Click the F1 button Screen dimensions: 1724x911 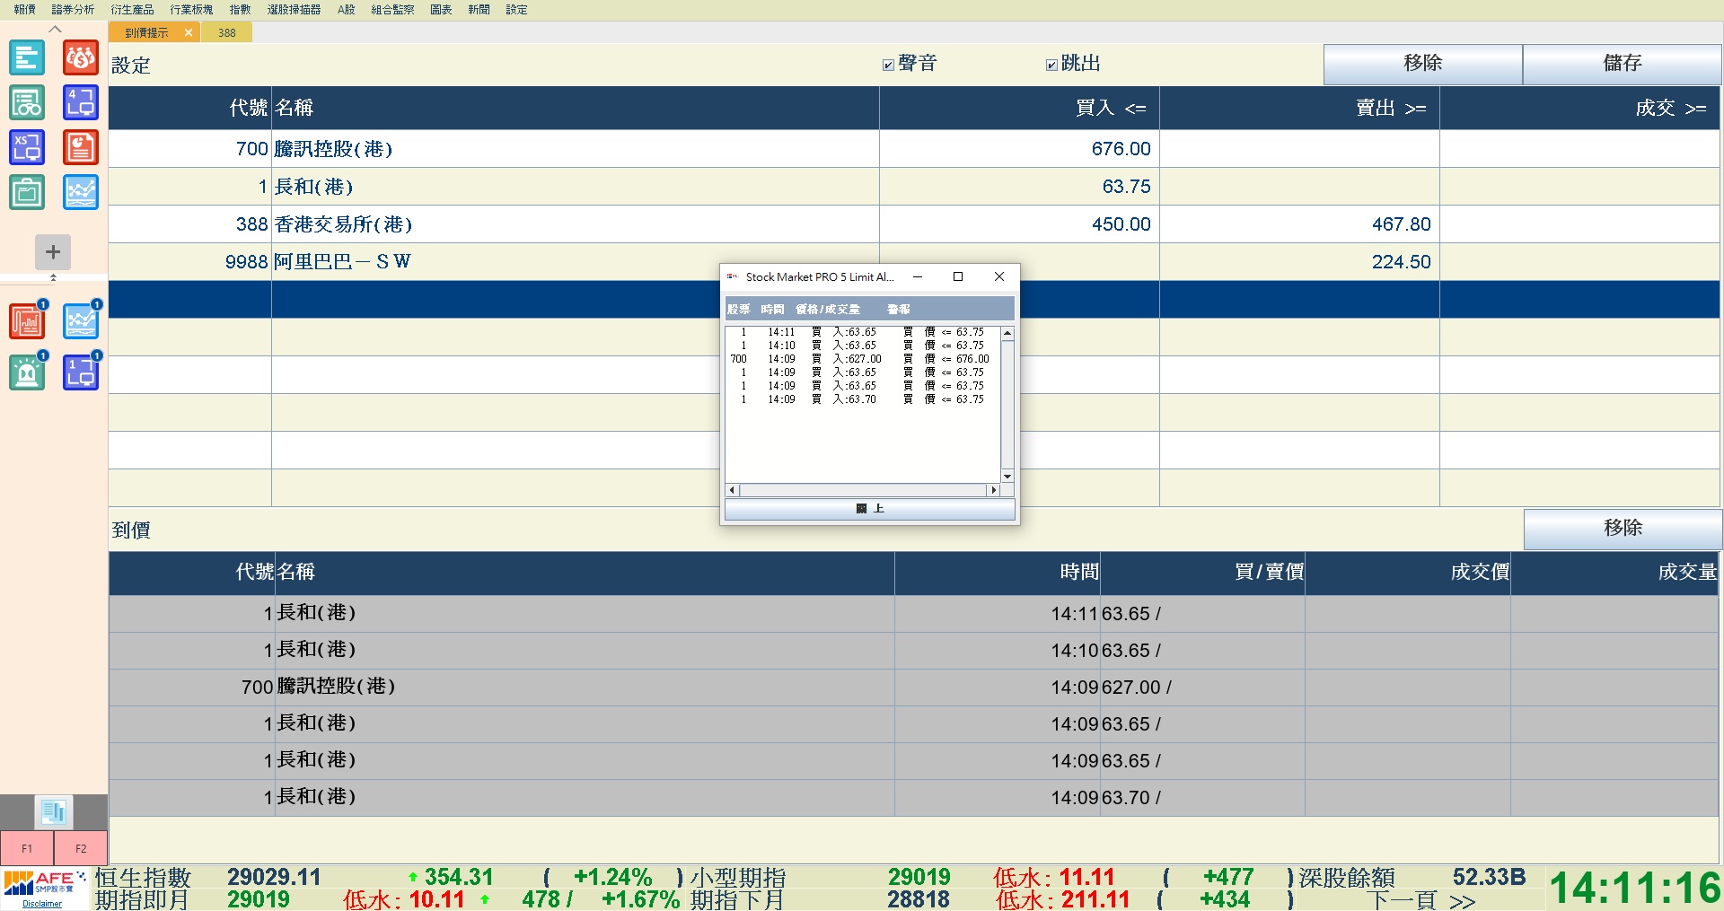tap(27, 848)
